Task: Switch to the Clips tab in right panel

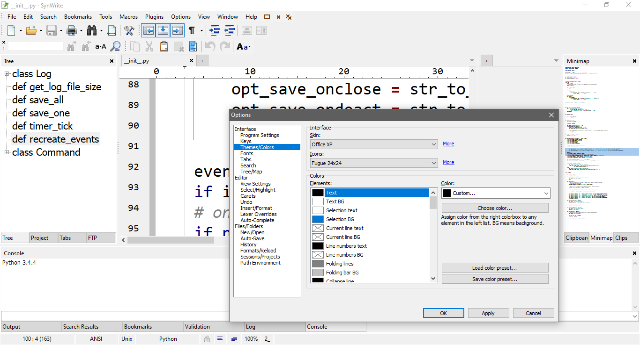Action: [626, 238]
